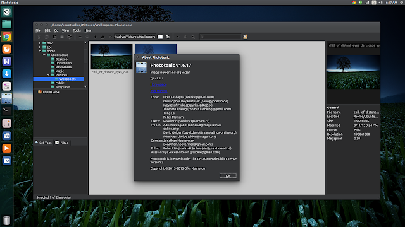Click the shrink thumbnails magnifier icon
Image resolution: width=405 pixels, height=227 pixels.
[193, 37]
